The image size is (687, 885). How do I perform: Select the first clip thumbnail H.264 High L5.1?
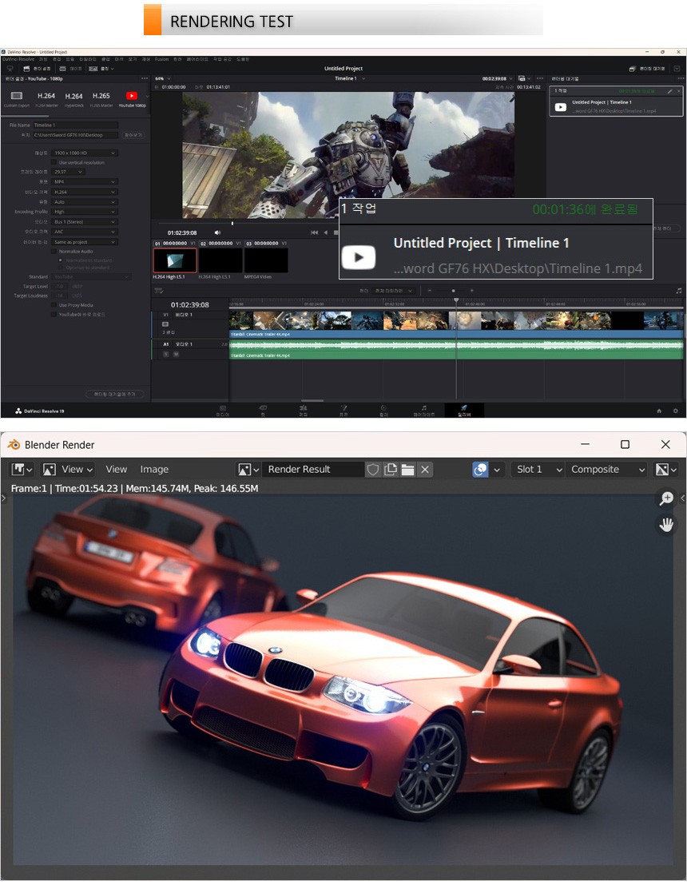coord(174,260)
